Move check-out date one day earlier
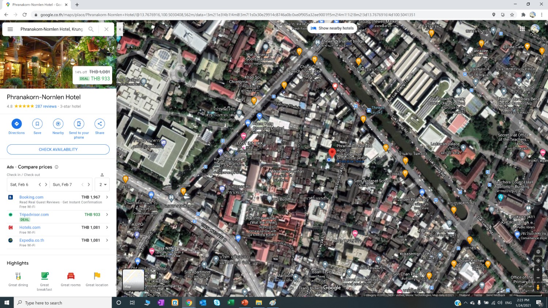The image size is (548, 308). 83,185
